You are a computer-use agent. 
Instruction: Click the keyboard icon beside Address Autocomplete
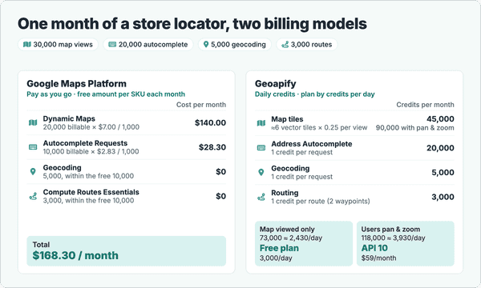(261, 148)
